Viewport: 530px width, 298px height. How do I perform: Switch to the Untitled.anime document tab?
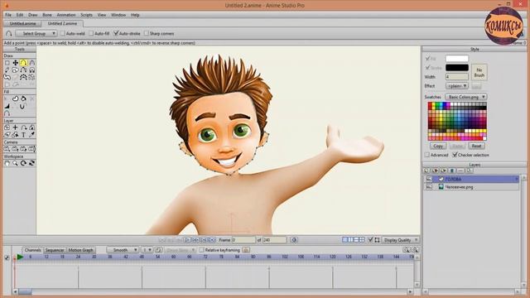tap(22, 24)
